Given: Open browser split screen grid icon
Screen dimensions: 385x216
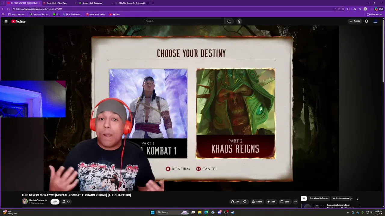Looking at the screenshot, I should [335, 9].
